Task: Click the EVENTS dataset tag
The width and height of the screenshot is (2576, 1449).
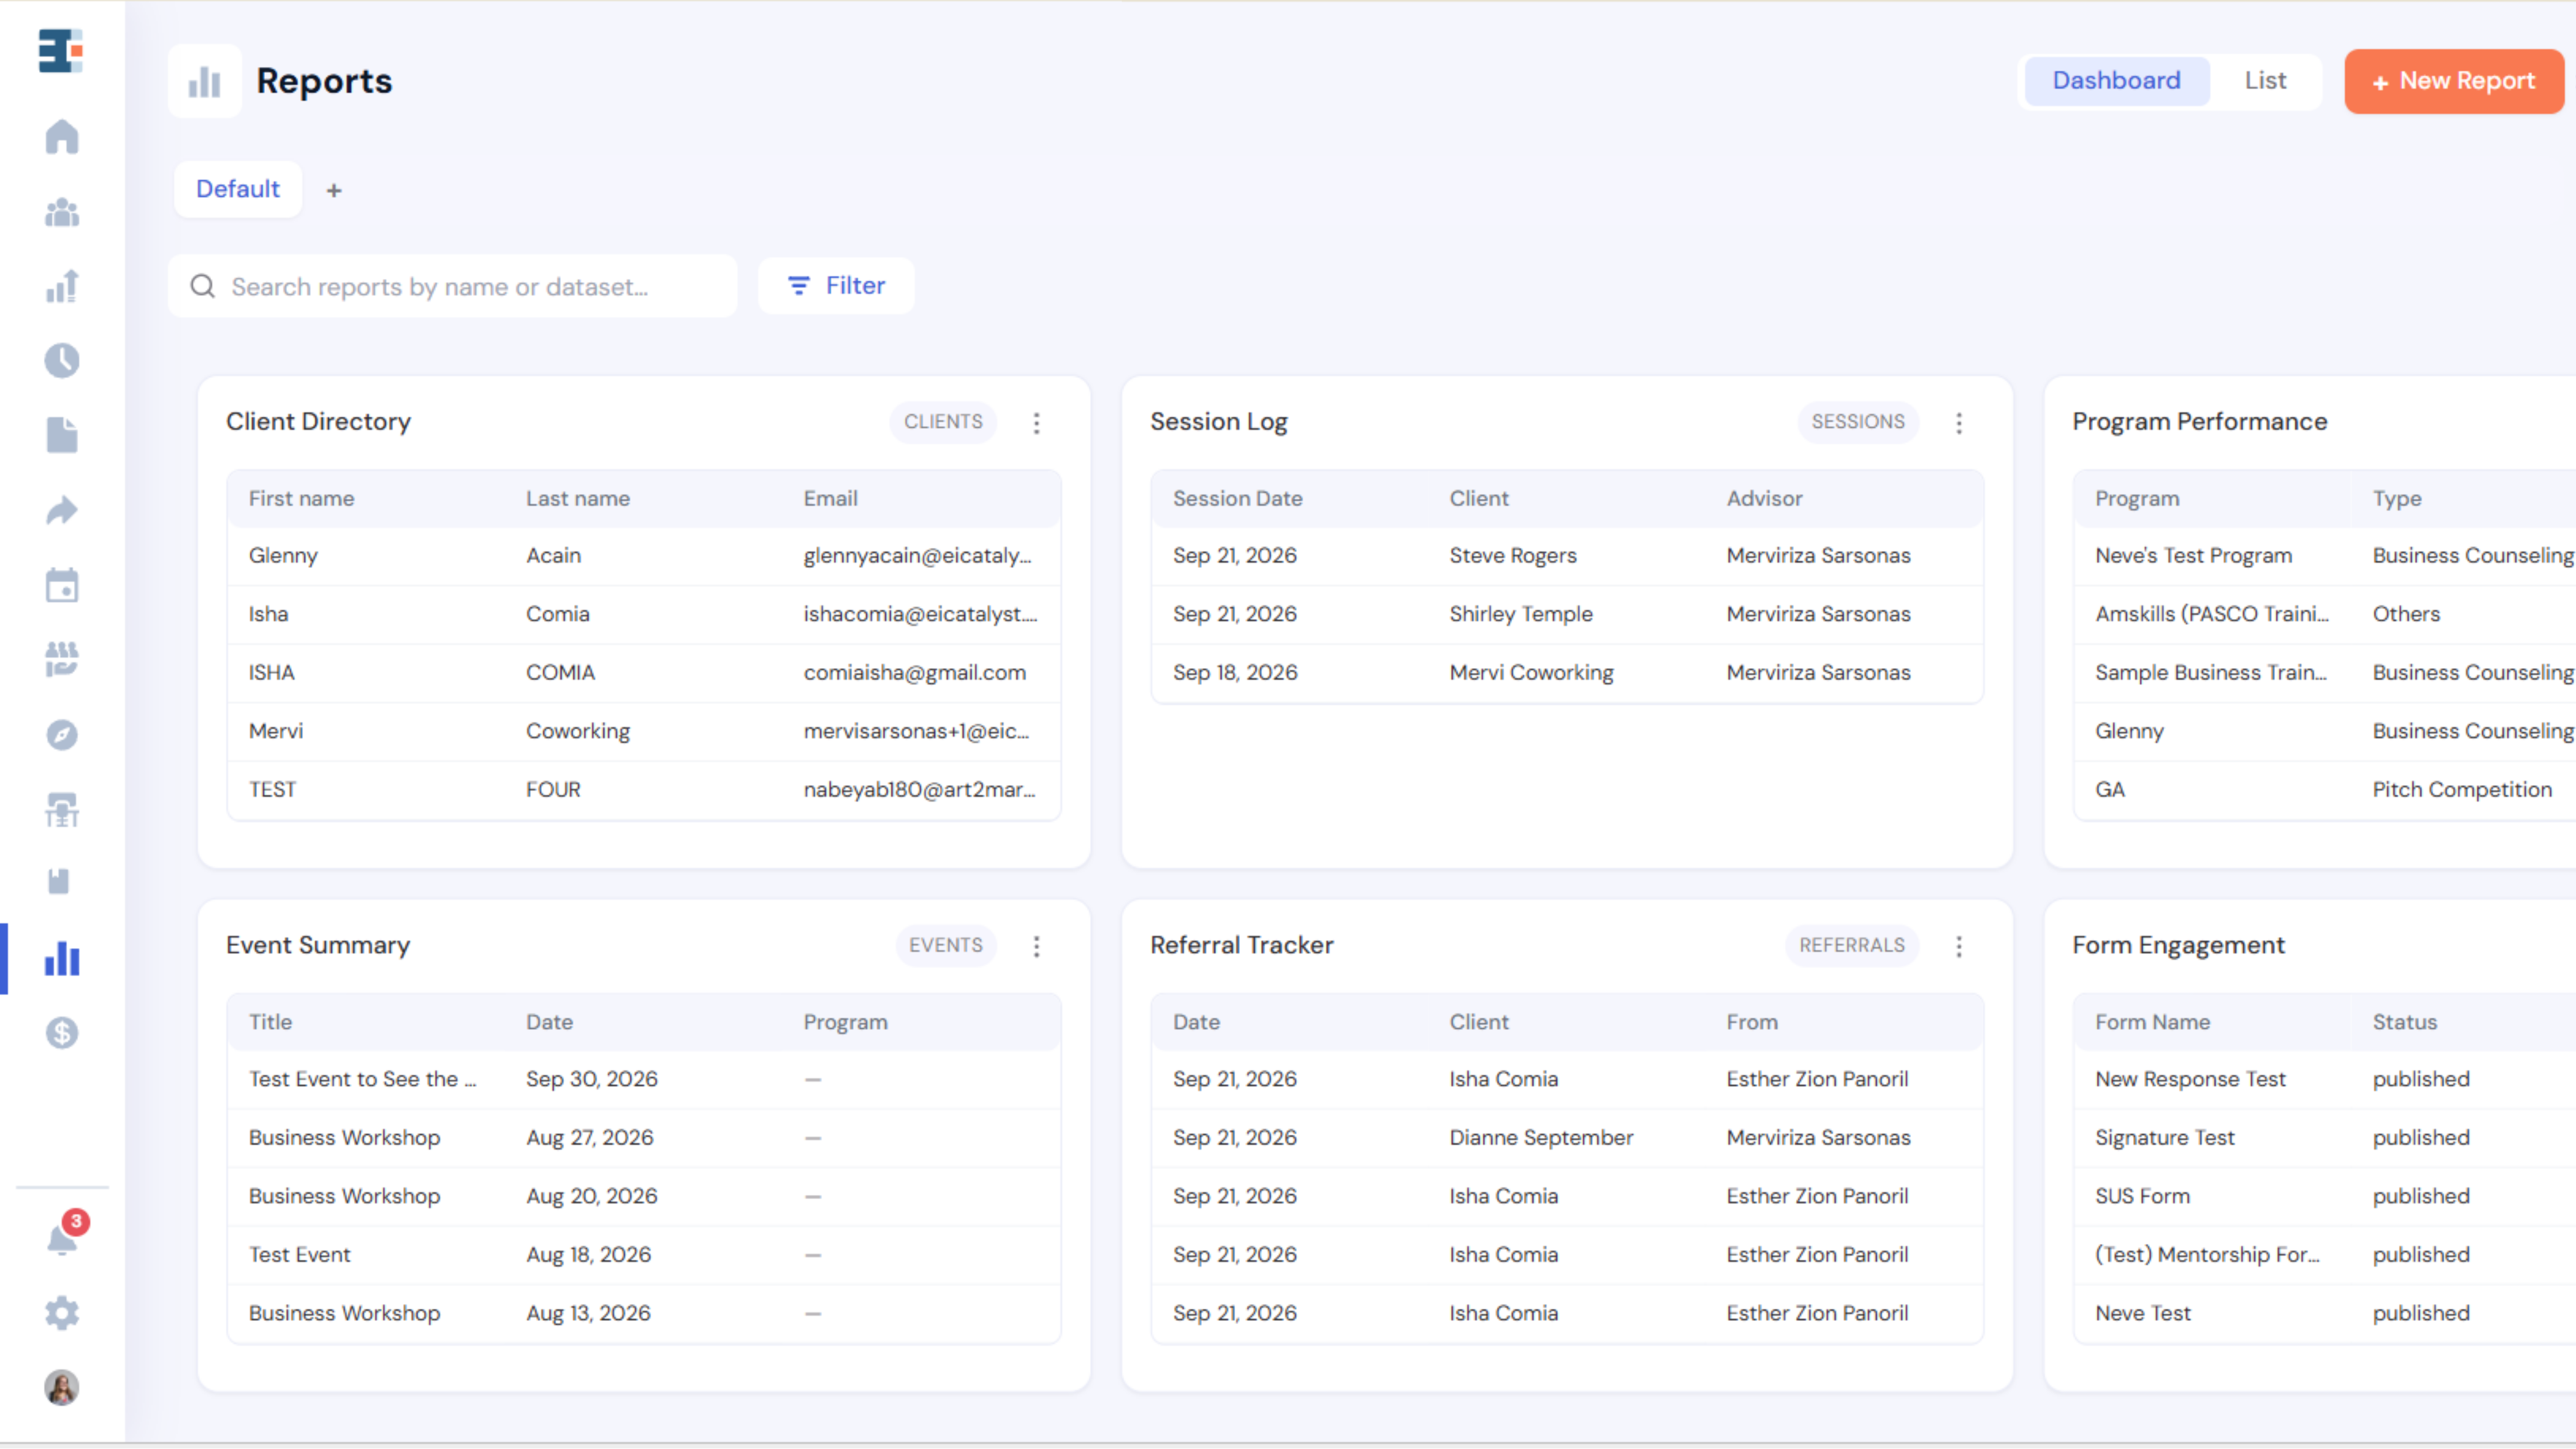Action: tap(946, 945)
